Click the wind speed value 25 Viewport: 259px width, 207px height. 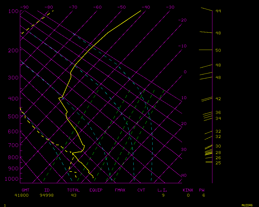[218, 163]
